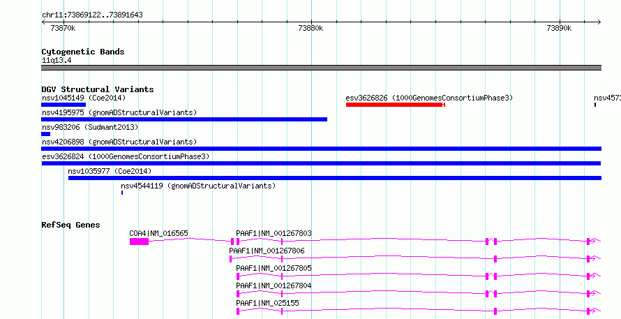The image size is (621, 319).
Task: Click the 73870k ruler tick label
Action: click(63, 28)
